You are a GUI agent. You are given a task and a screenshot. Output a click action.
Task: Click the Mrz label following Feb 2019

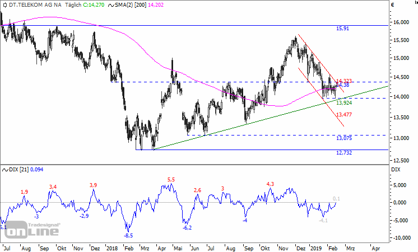coord(351,249)
